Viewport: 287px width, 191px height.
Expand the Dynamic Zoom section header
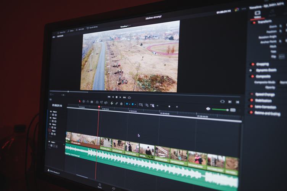click(x=266, y=70)
